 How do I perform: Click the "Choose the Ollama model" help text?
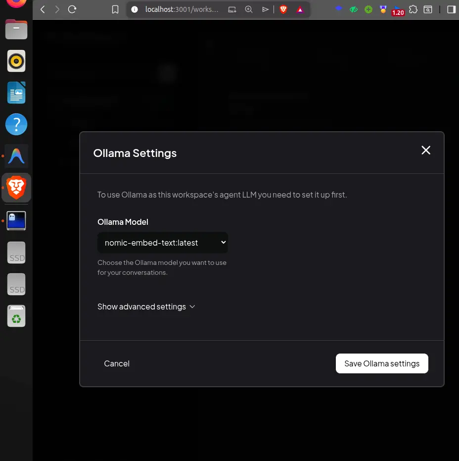coord(162,267)
